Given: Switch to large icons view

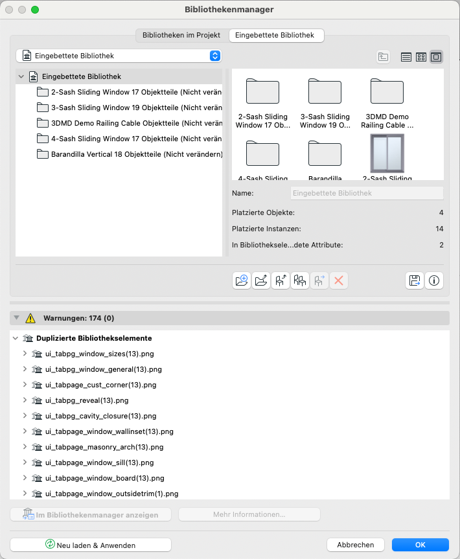Looking at the screenshot, I should (436, 57).
